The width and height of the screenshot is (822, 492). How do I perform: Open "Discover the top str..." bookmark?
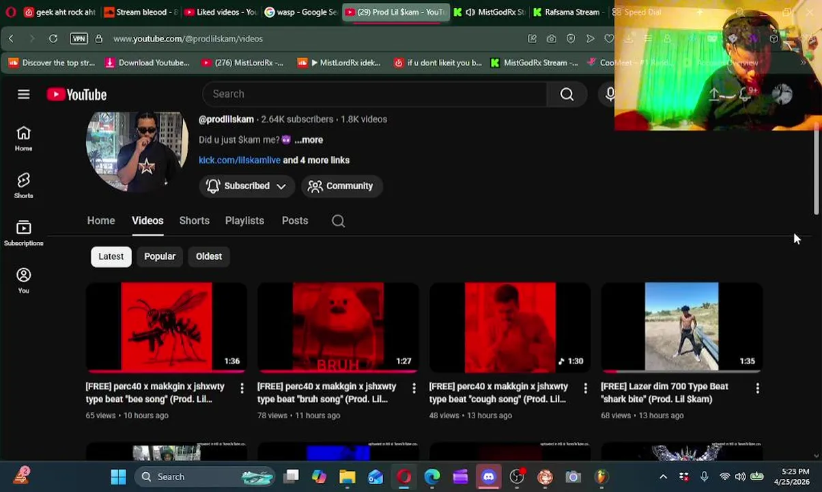coord(51,63)
